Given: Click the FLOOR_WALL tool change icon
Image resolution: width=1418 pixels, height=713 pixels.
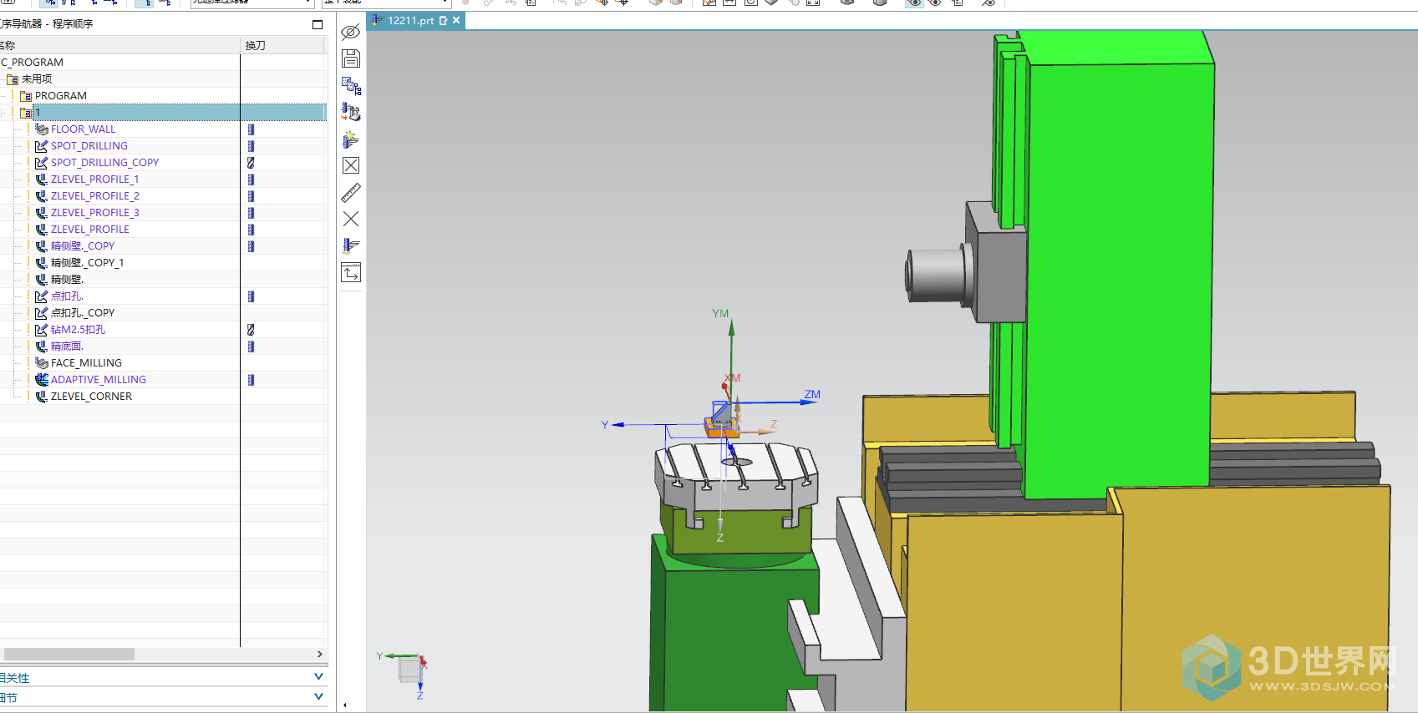Looking at the screenshot, I should [251, 129].
